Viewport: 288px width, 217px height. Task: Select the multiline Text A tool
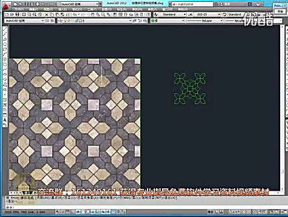click(5, 120)
